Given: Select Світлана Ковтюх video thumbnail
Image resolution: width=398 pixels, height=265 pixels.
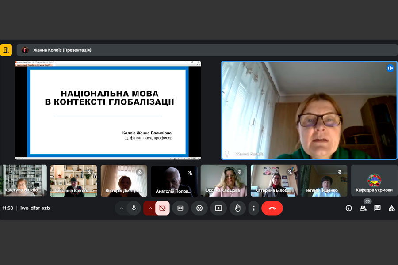Looking at the screenshot, I should pyautogui.click(x=73, y=181).
